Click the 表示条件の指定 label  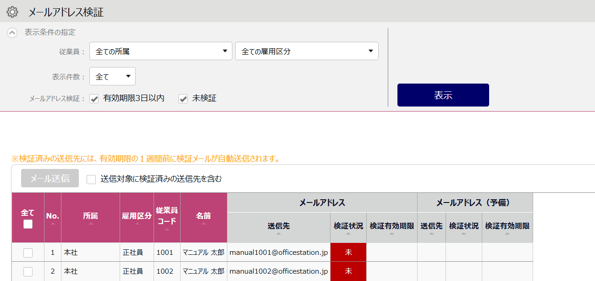(x=50, y=33)
